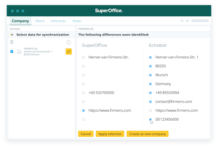Select Echobot Munich radio button

(150, 75)
